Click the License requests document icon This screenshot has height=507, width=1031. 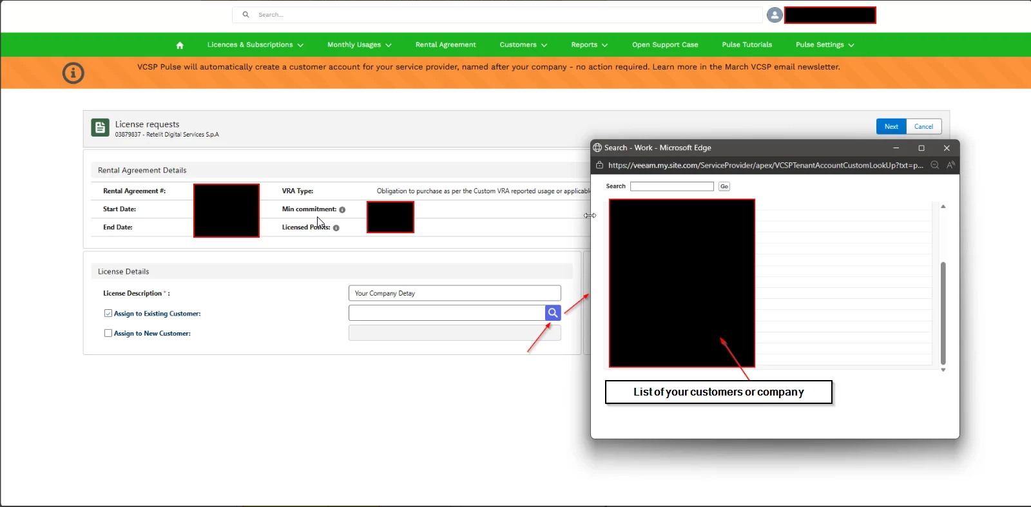point(100,128)
